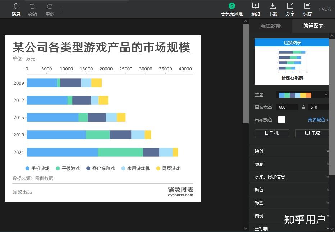Save the chart with 保存 icon

pos(307,9)
